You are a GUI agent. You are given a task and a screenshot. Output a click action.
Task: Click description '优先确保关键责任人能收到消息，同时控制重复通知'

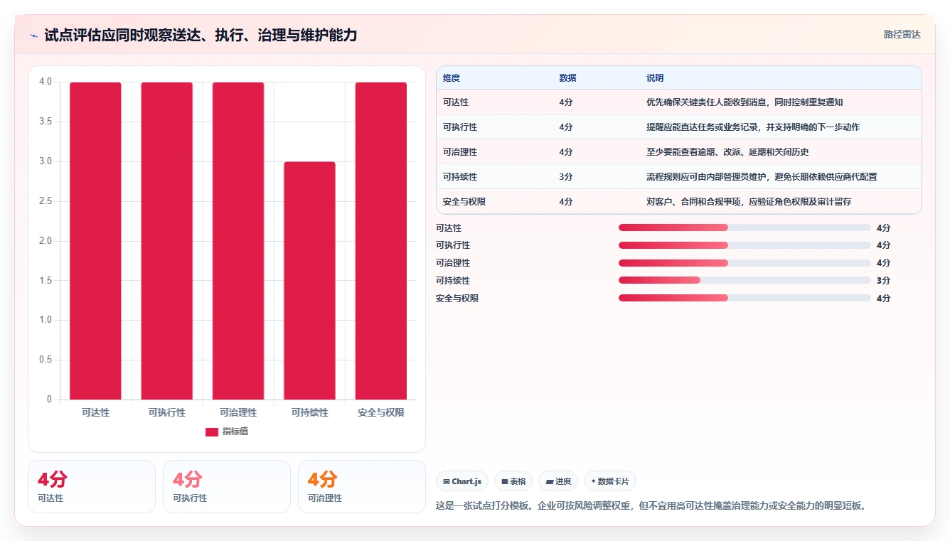(744, 102)
